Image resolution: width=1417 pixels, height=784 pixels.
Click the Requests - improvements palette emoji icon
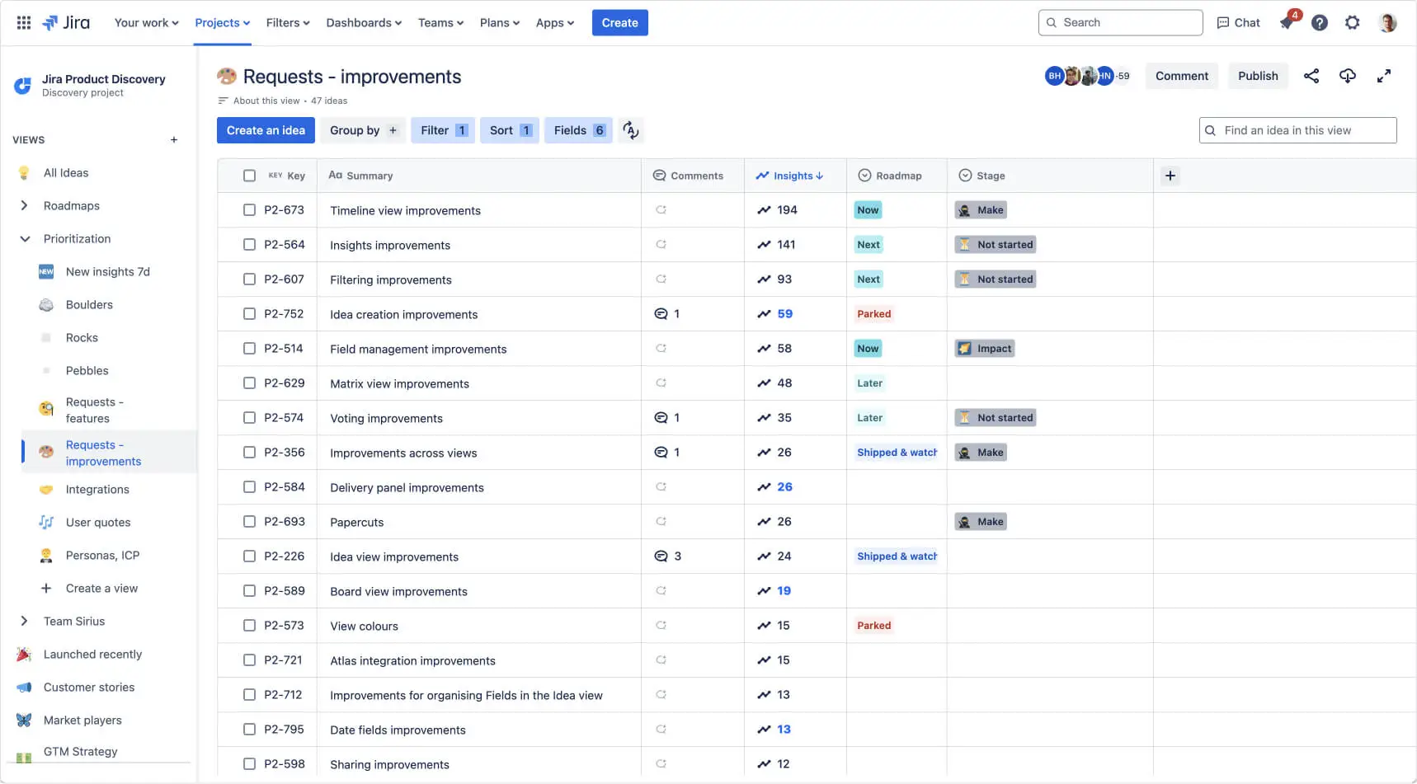[227, 77]
